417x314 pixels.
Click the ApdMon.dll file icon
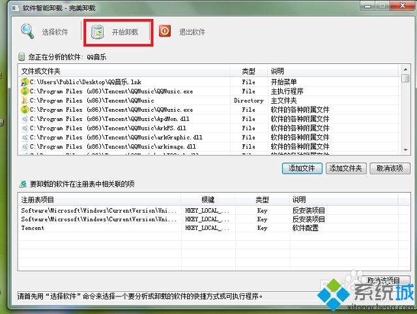tap(25, 119)
